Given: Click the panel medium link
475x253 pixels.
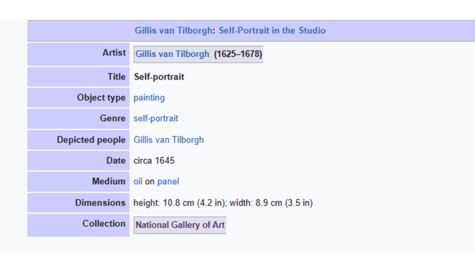Looking at the screenshot, I should pos(168,181).
